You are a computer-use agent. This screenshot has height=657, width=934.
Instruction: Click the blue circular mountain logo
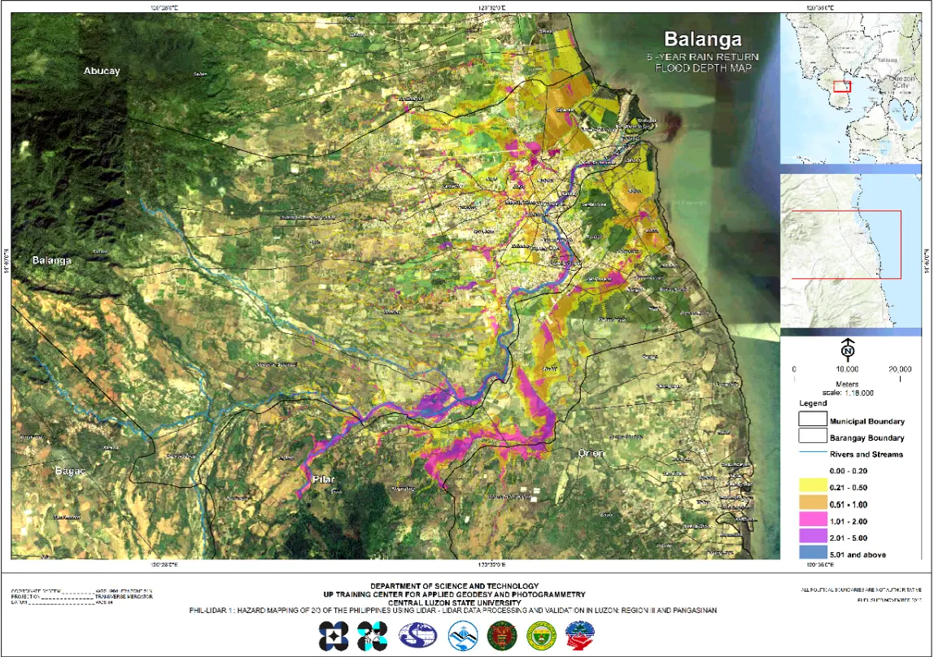click(x=462, y=635)
